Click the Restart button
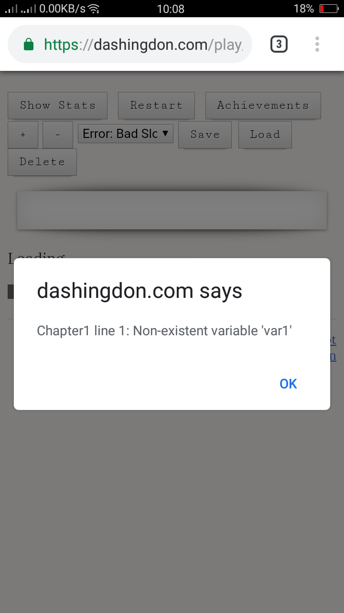This screenshot has height=613, width=344. [156, 105]
